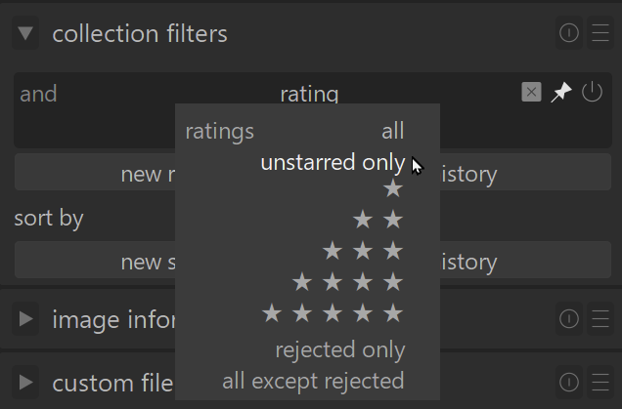Pin the rating filter
Viewport: 622px width, 409px height.
tap(560, 93)
